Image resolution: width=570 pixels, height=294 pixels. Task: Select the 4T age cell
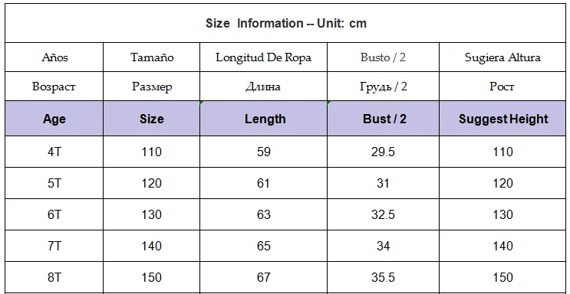tap(54, 152)
